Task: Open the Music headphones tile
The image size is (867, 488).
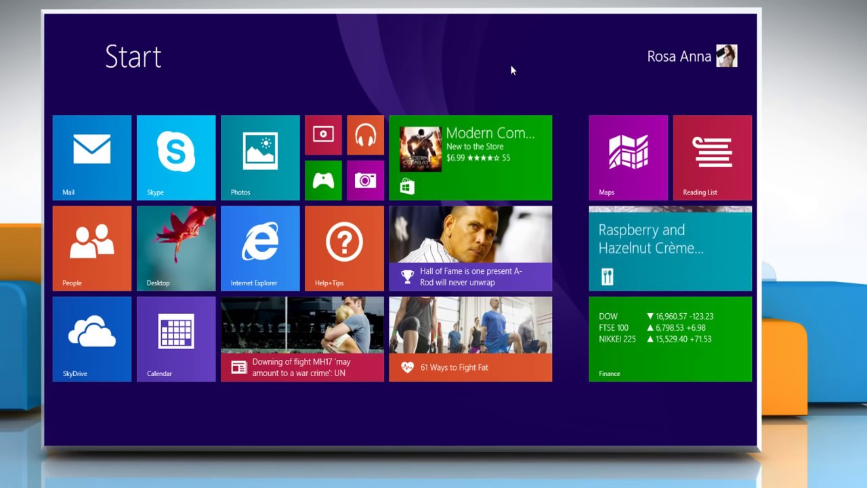Action: (365, 135)
